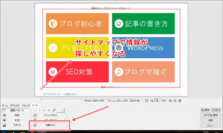This screenshot has height=133, width=223.
Task: Choose the largest brush size dot
Action: coord(49,110)
